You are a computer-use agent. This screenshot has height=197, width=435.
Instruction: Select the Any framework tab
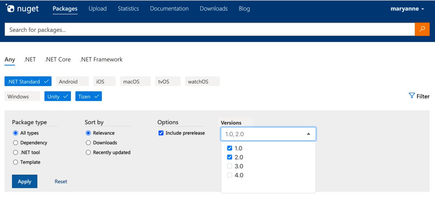(10, 59)
